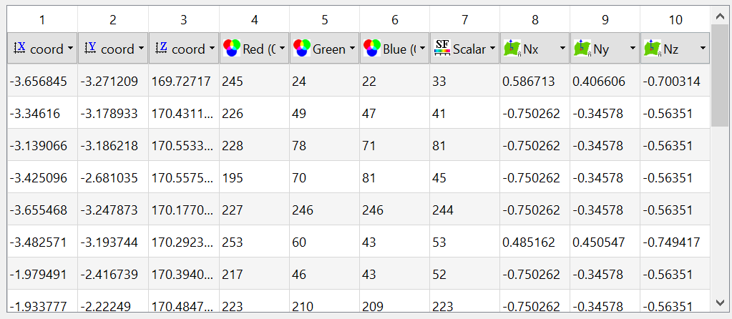Click the Ny normal icon

[x=582, y=49]
